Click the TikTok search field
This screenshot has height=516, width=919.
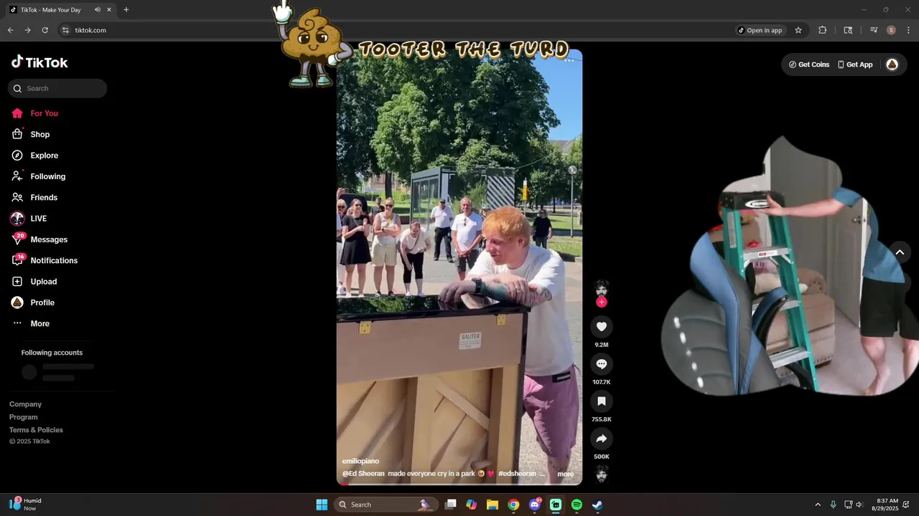(57, 88)
